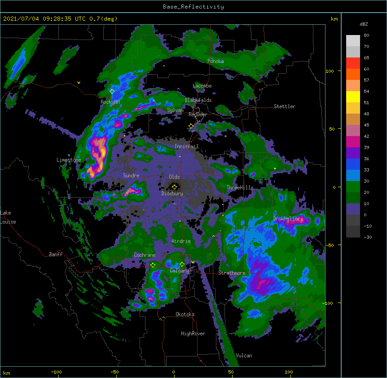Click the Blackfalds city label
The width and height of the screenshot is (387, 378).
click(x=198, y=100)
